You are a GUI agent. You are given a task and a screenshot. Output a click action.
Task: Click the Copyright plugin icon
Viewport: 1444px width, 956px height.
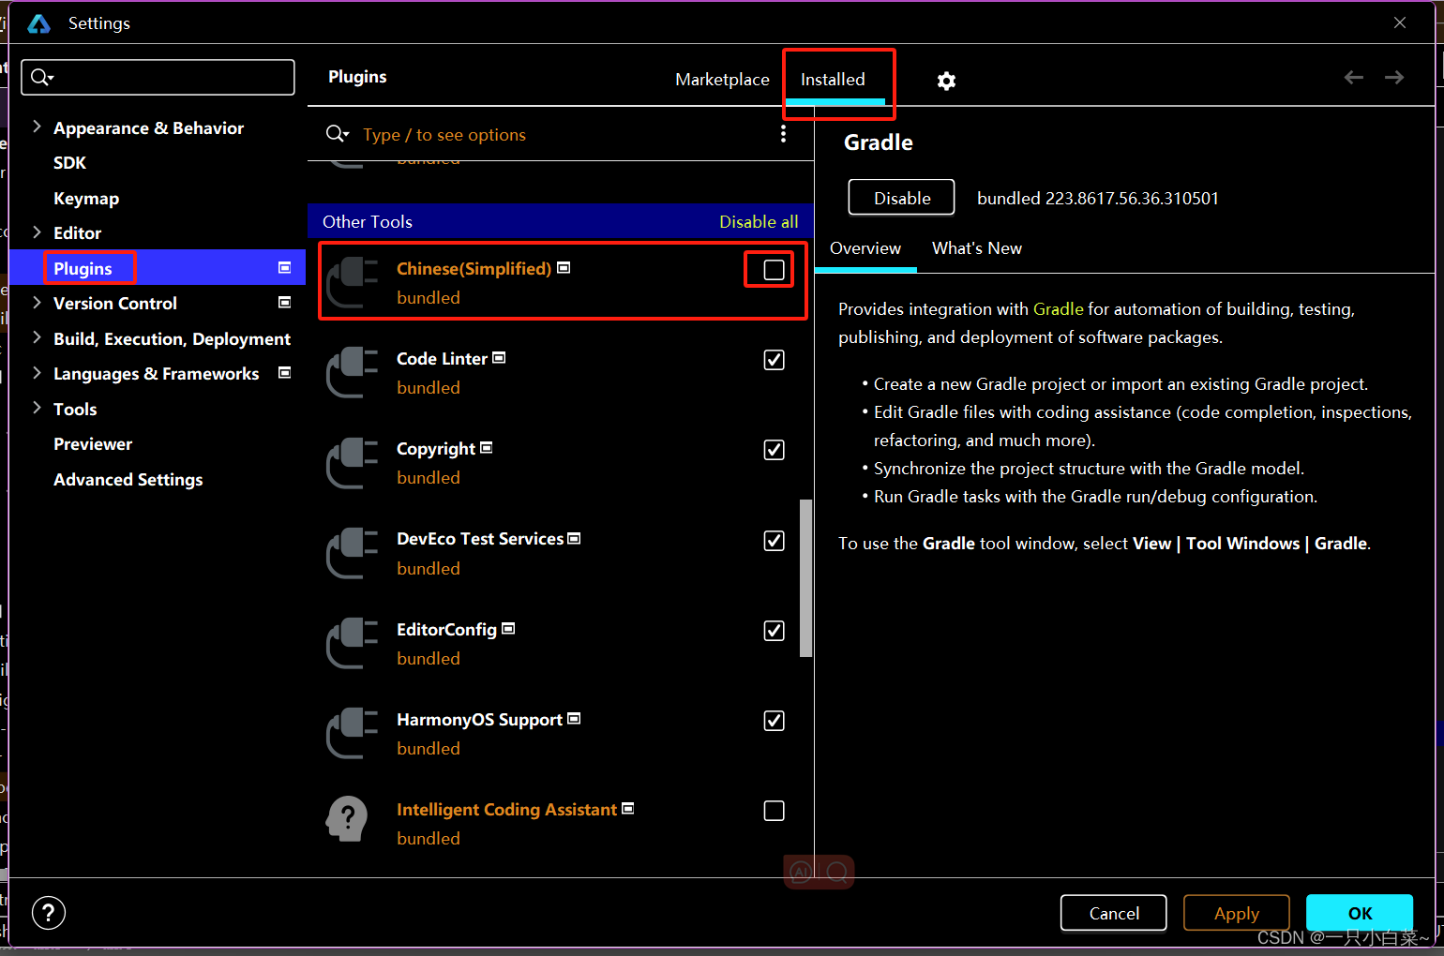[352, 462]
